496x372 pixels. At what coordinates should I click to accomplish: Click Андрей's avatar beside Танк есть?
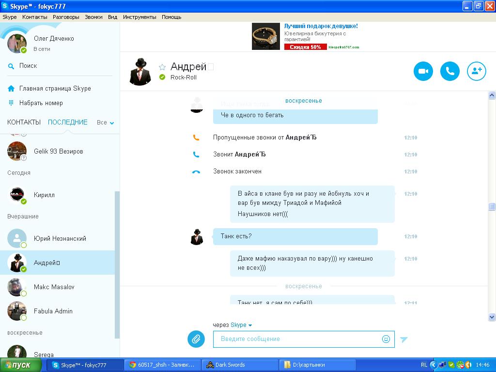pos(197,236)
